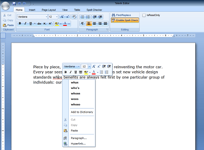Undo last action in quick access toolbar
Image resolution: width=204 pixels, height=150 pixels.
pyautogui.click(x=19, y=3)
